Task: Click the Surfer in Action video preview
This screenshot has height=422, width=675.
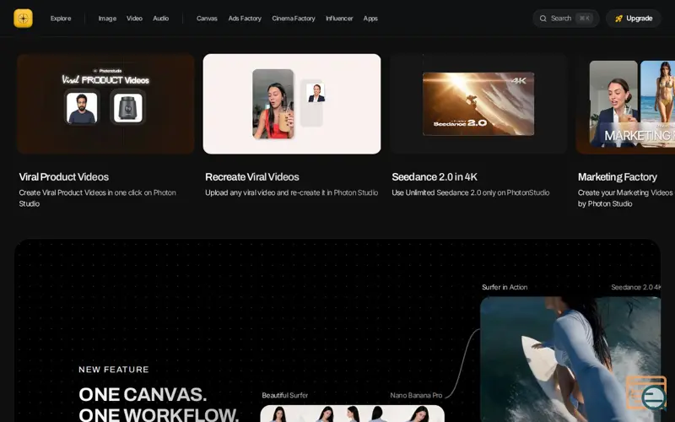Action: (x=570, y=360)
